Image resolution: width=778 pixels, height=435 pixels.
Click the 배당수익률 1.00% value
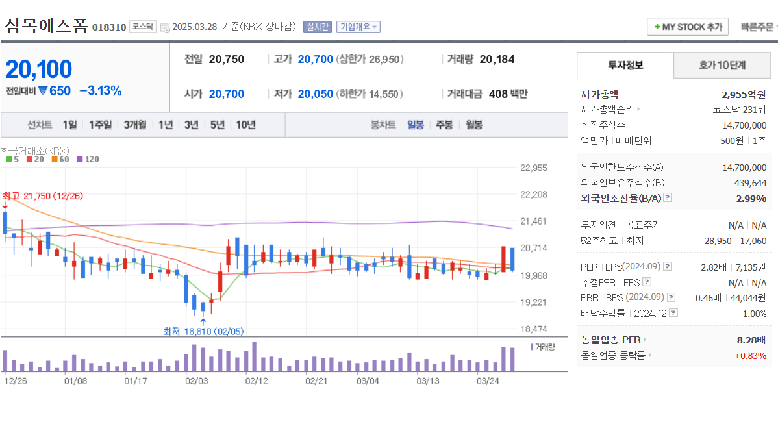[x=754, y=314]
